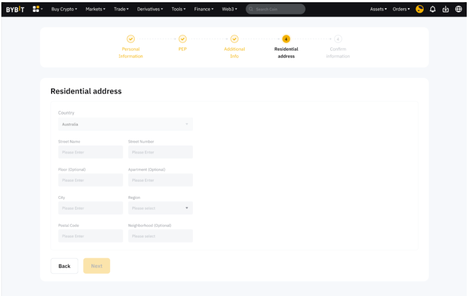Open the language globe icon
Image resolution: width=469 pixels, height=296 pixels.
point(458,9)
